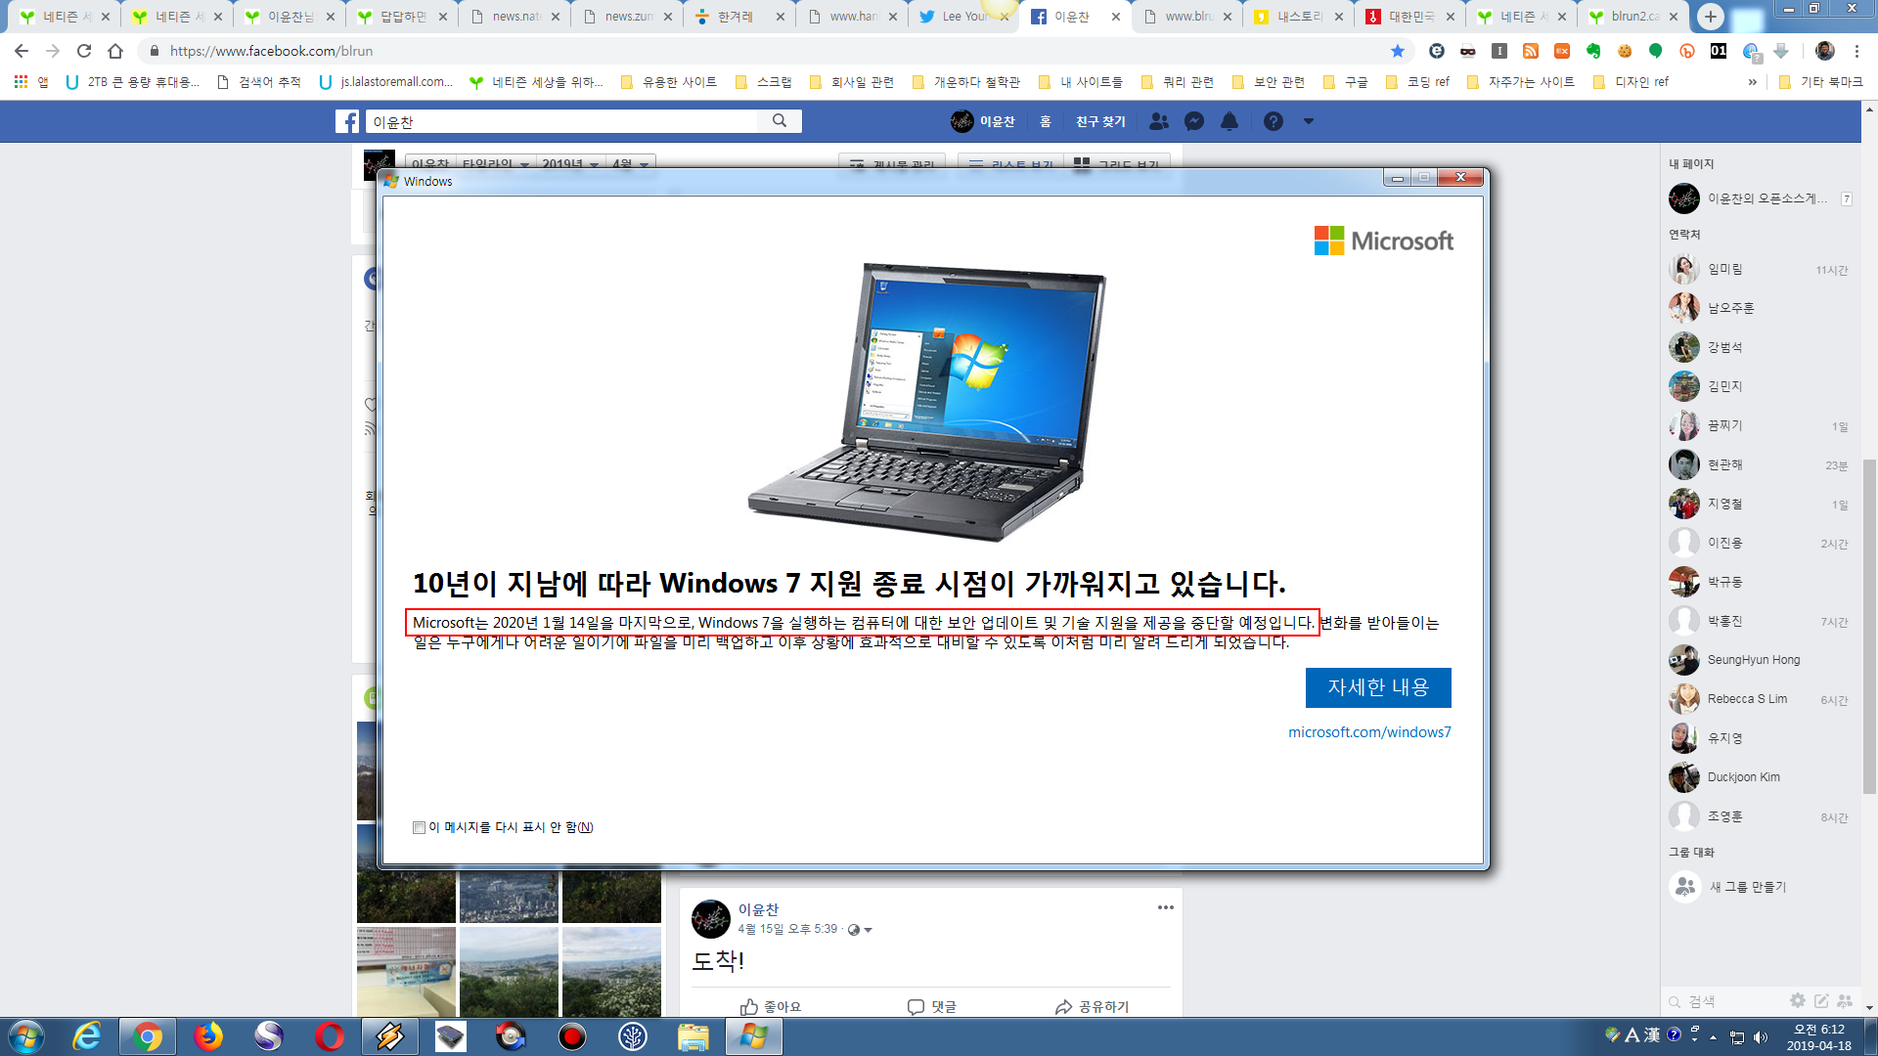Open the blue 자세한 내용 button
Image resolution: width=1878 pixels, height=1056 pixels.
[x=1378, y=687]
